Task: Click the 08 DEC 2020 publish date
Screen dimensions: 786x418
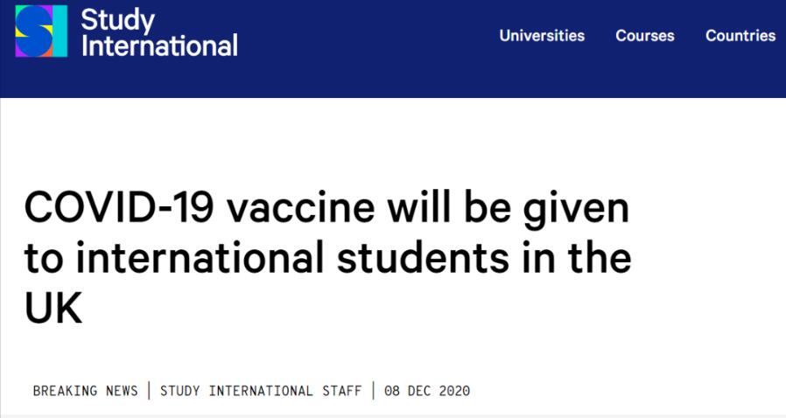Action: (x=429, y=391)
